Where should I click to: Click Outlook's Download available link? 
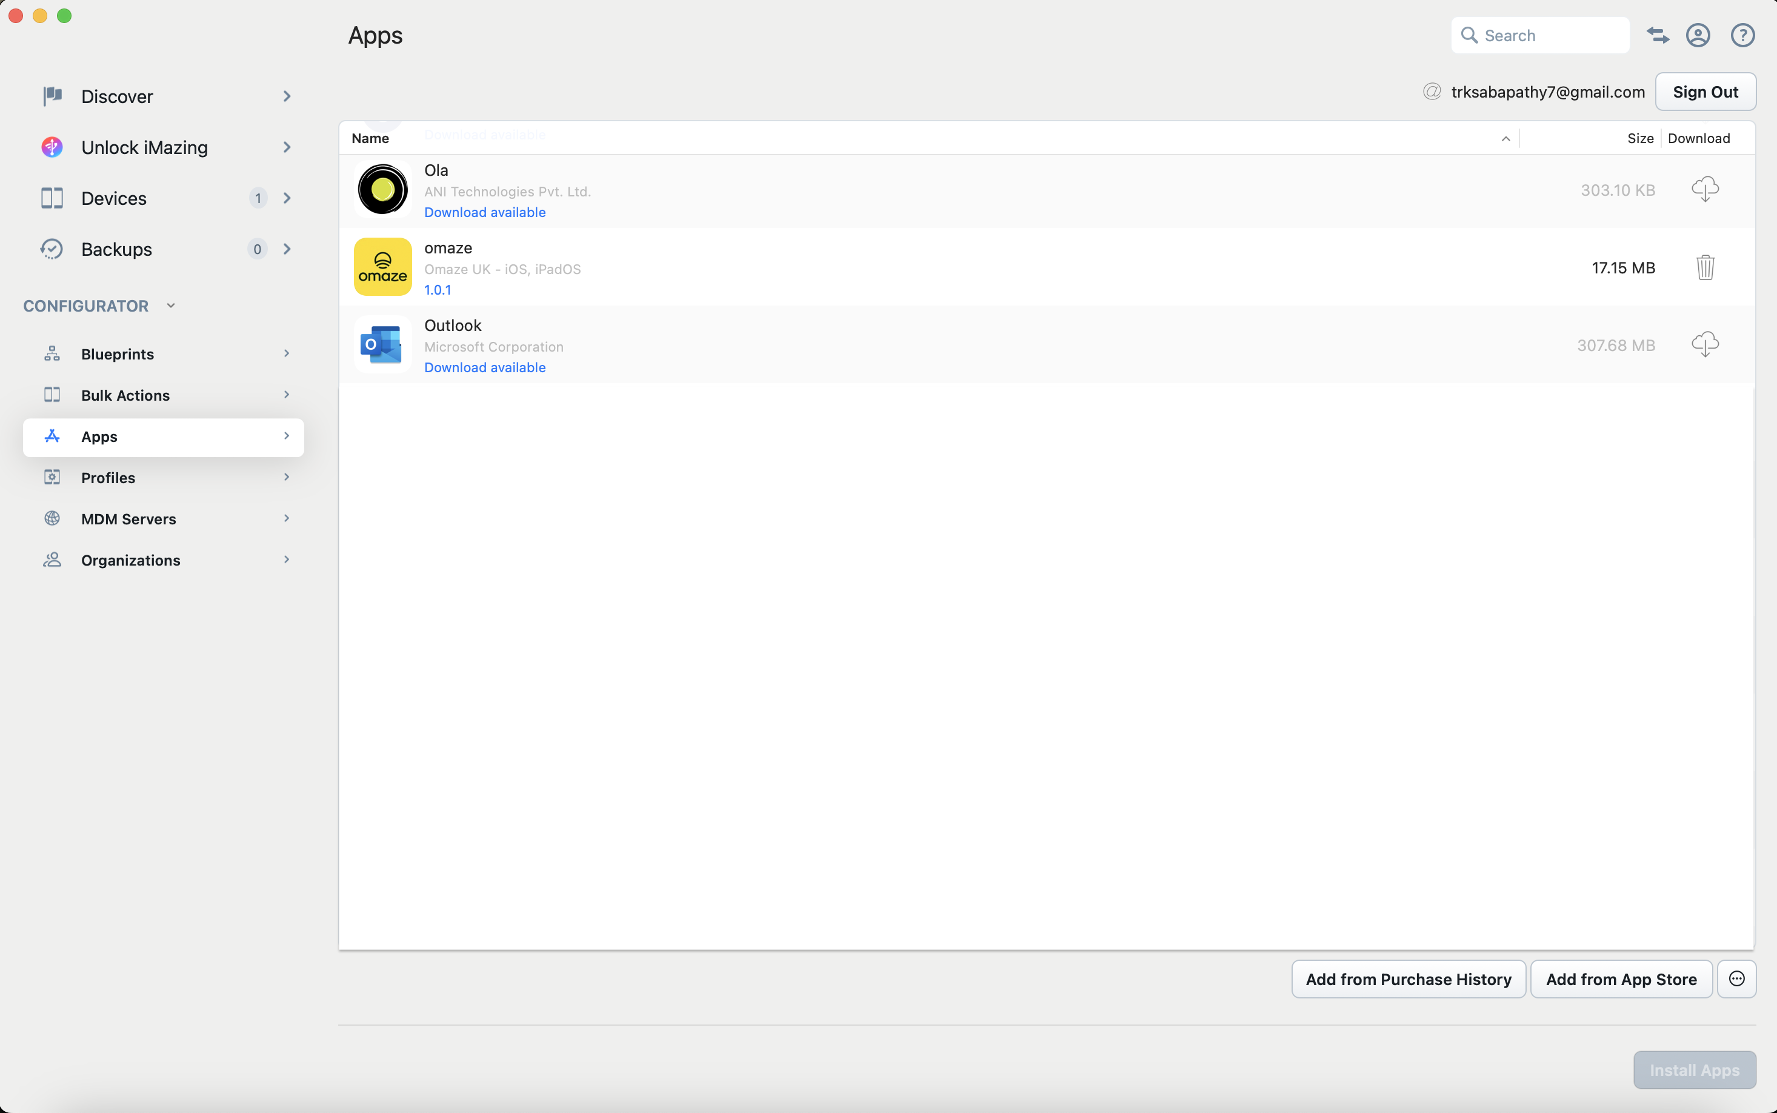pos(485,367)
